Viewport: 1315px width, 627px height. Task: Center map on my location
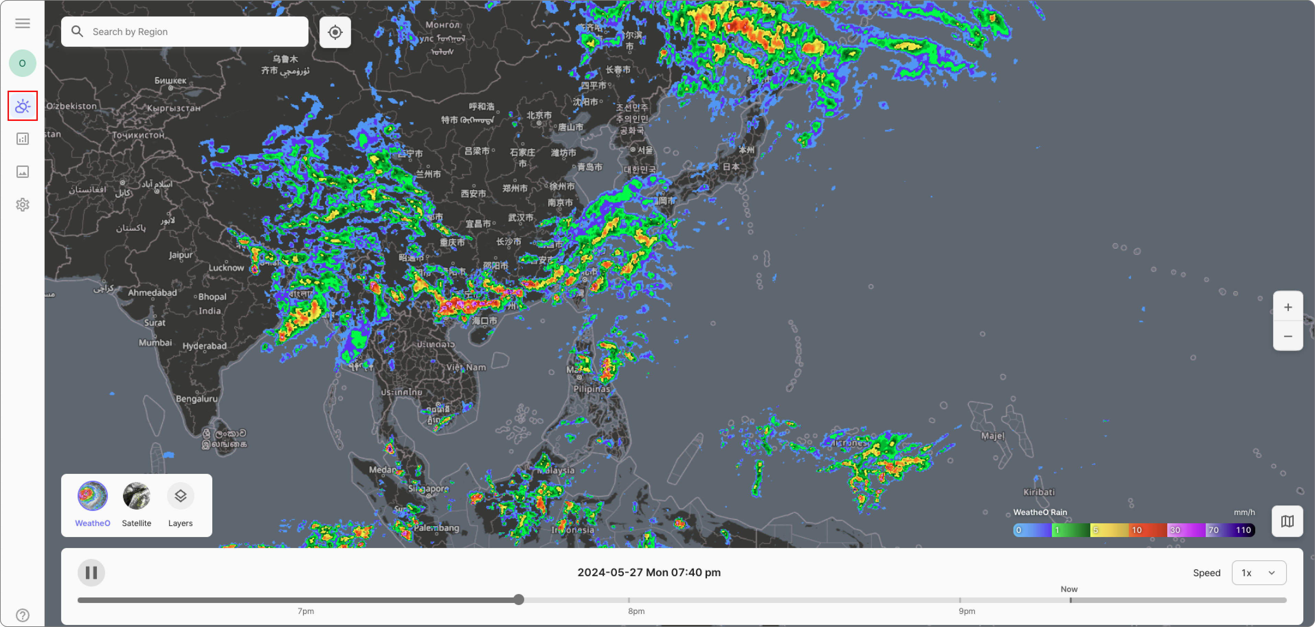[x=335, y=32]
